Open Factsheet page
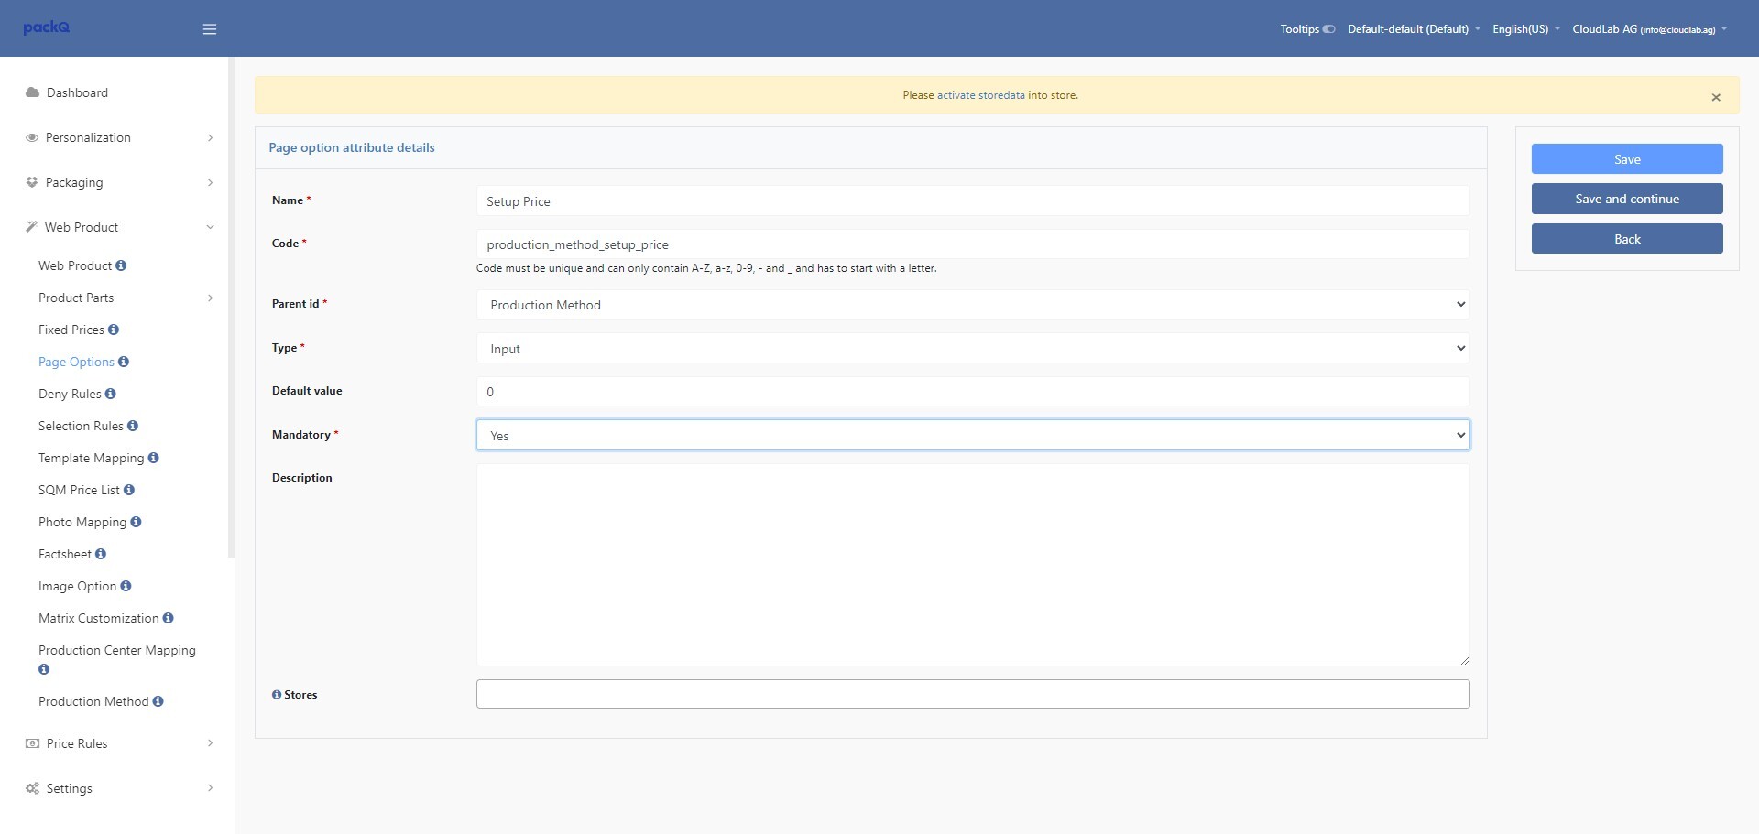Screen dimensions: 1759x834 pos(65,554)
